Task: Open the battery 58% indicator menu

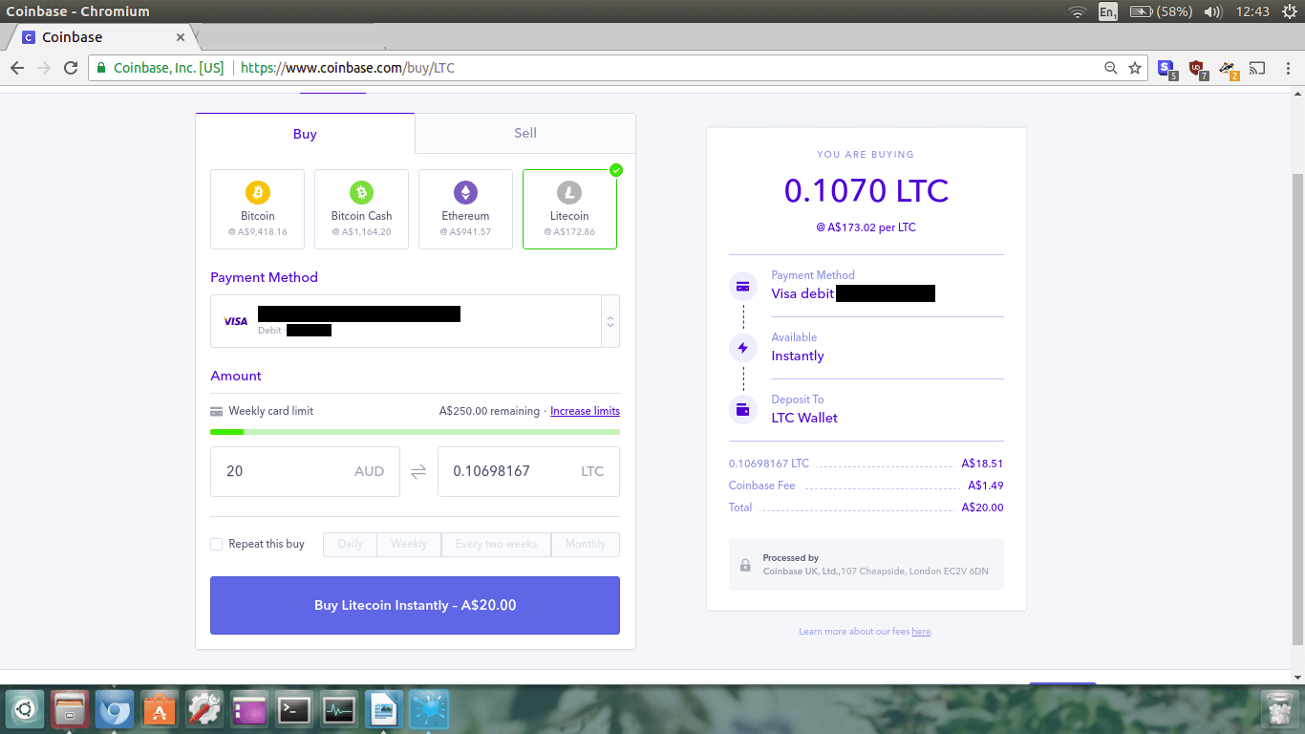Action: click(1160, 11)
